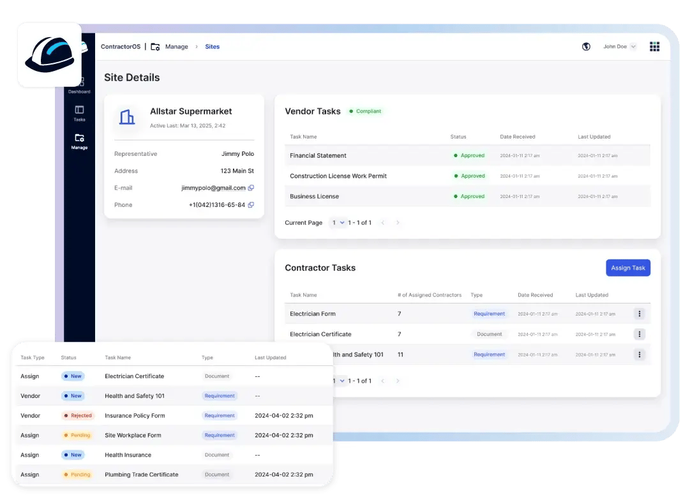Open the Manage sidebar item

[79, 141]
